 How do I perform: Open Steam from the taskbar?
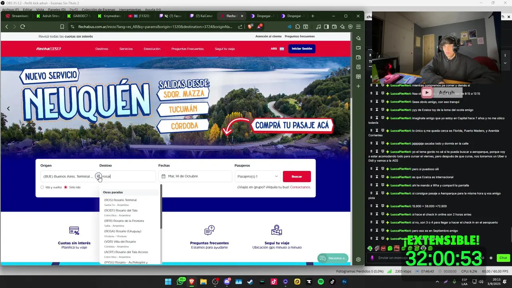(x=250, y=282)
